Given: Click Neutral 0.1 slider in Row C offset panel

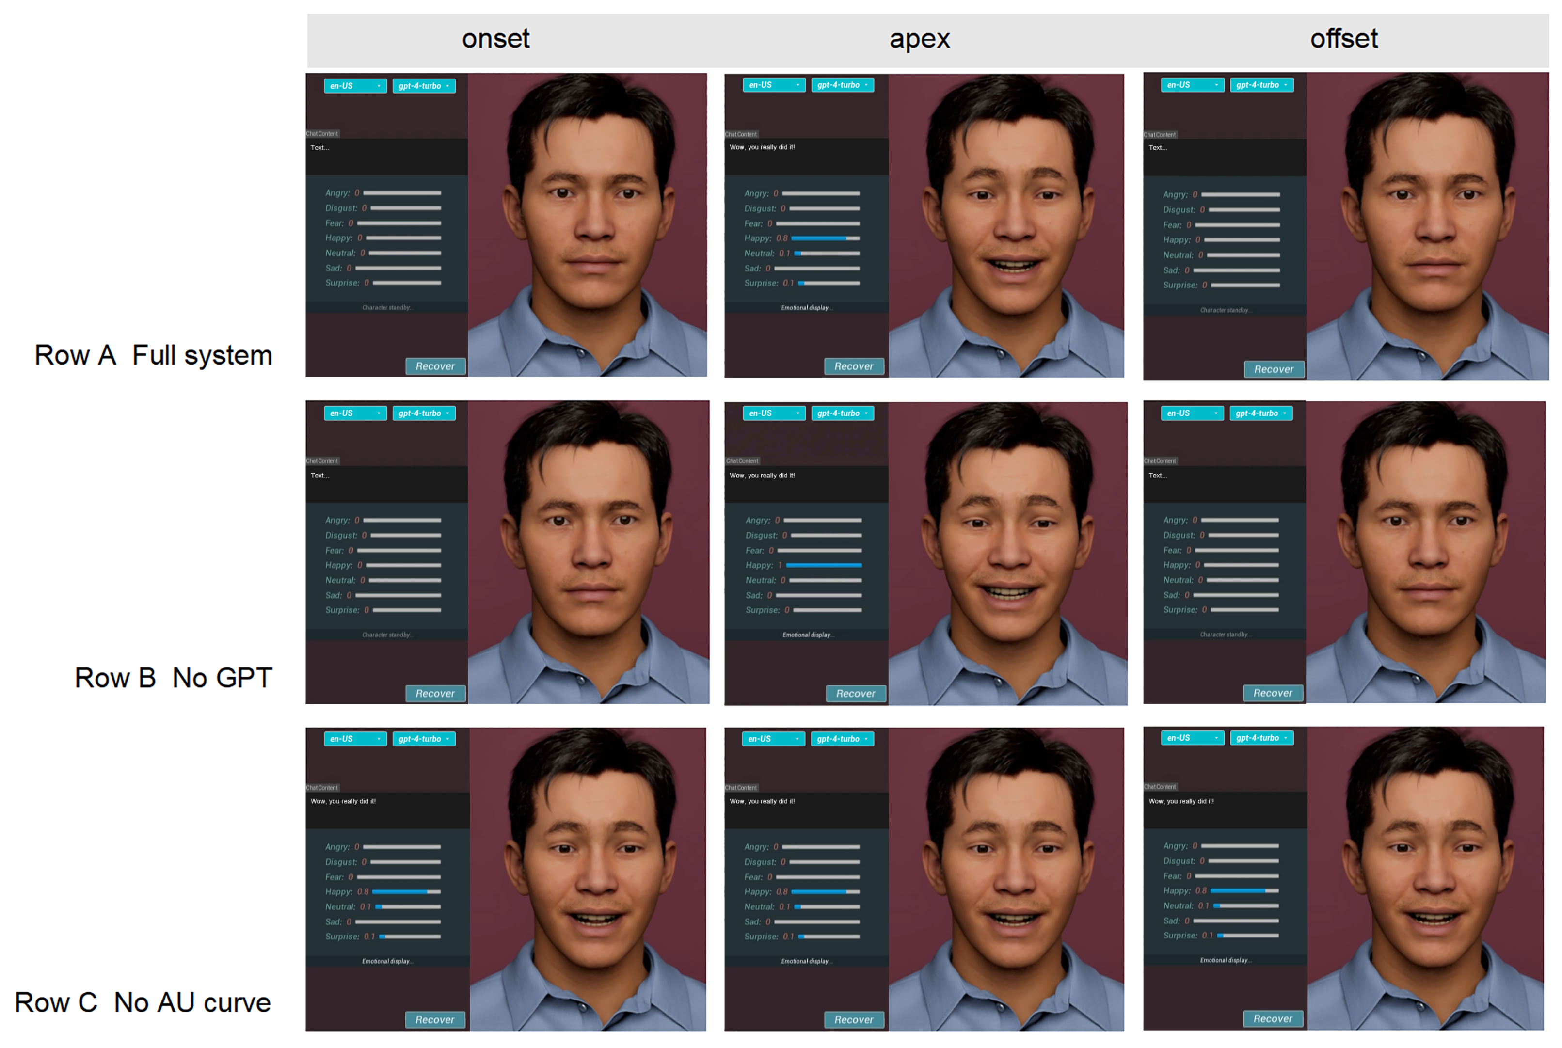Looking at the screenshot, I should tap(1246, 906).
